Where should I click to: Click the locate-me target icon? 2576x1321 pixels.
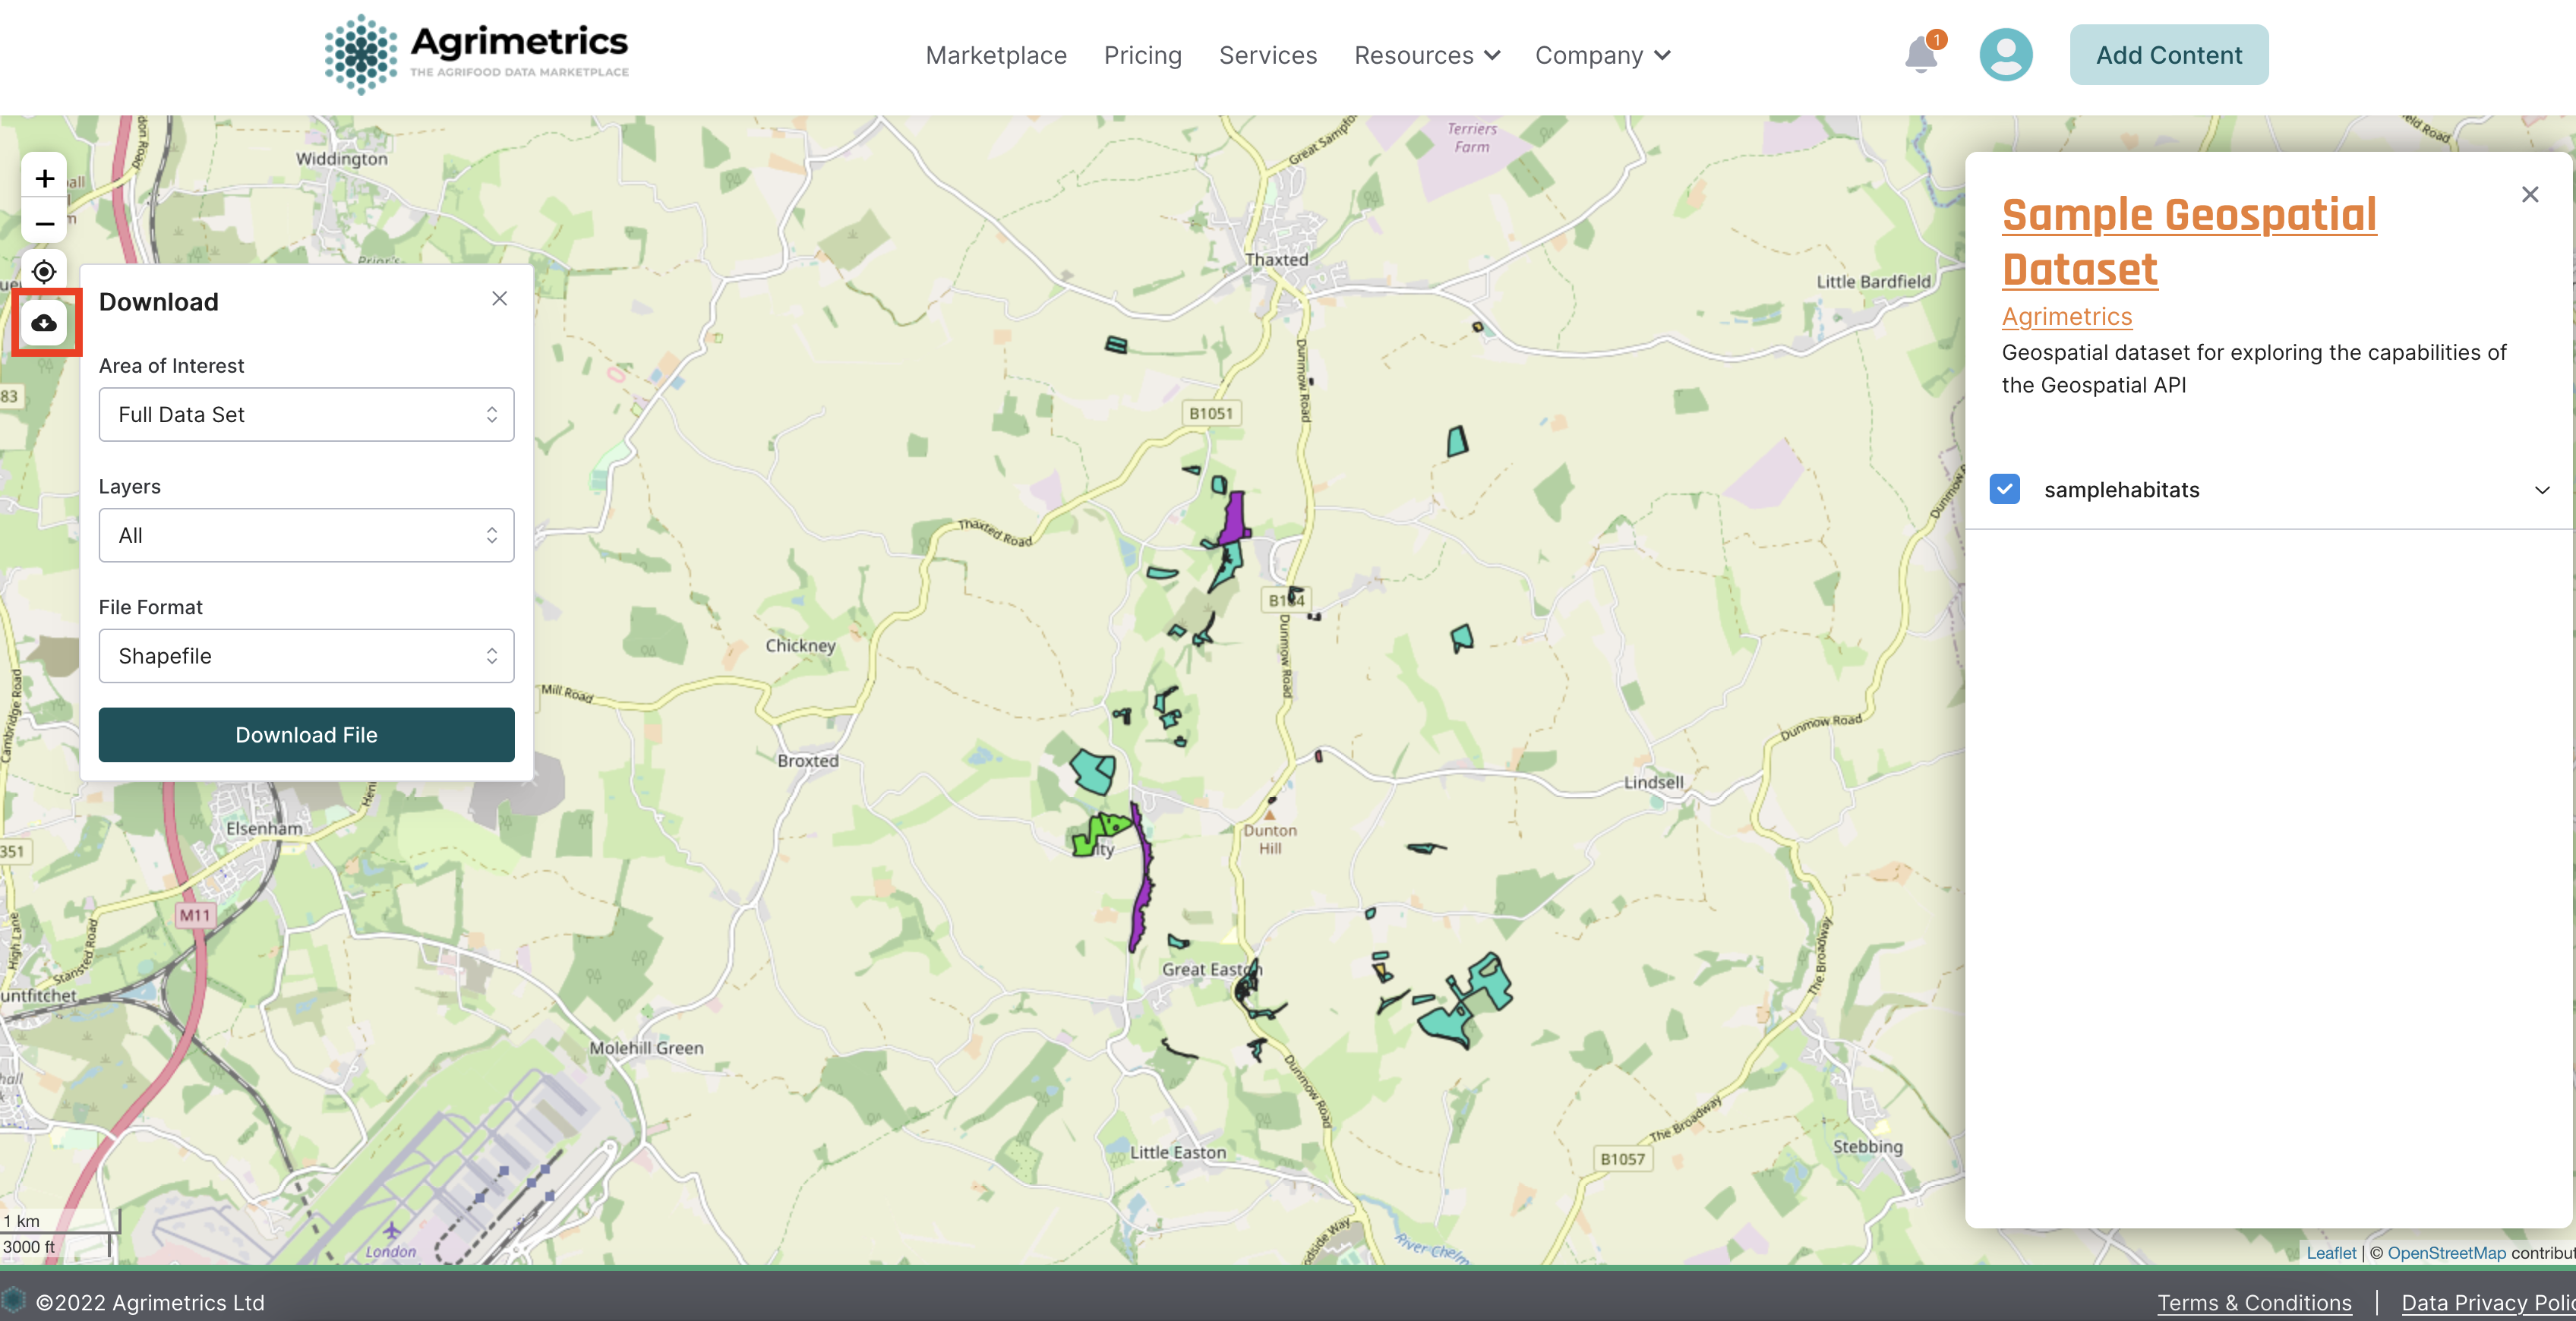tap(44, 271)
